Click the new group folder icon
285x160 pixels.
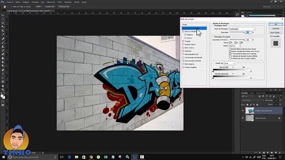click(x=272, y=153)
